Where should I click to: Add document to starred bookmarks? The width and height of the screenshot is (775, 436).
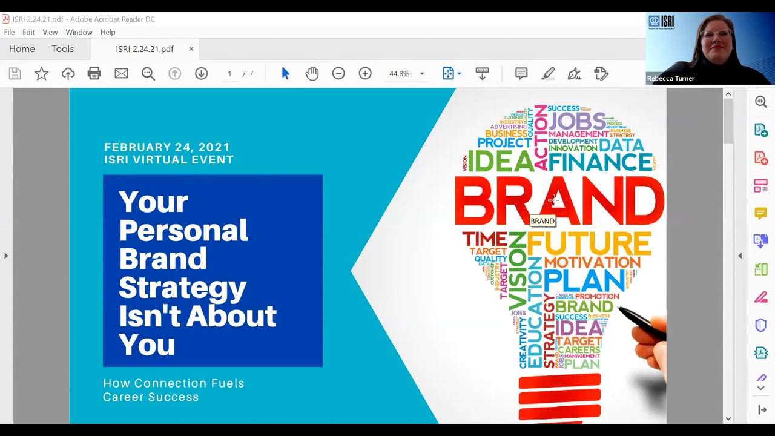41,74
